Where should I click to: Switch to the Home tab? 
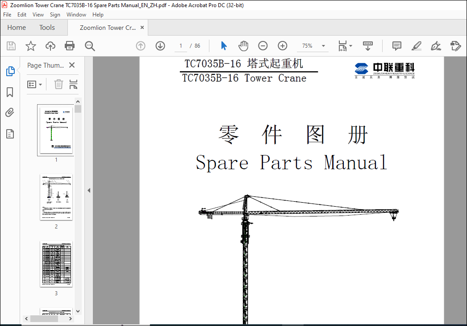(x=17, y=28)
